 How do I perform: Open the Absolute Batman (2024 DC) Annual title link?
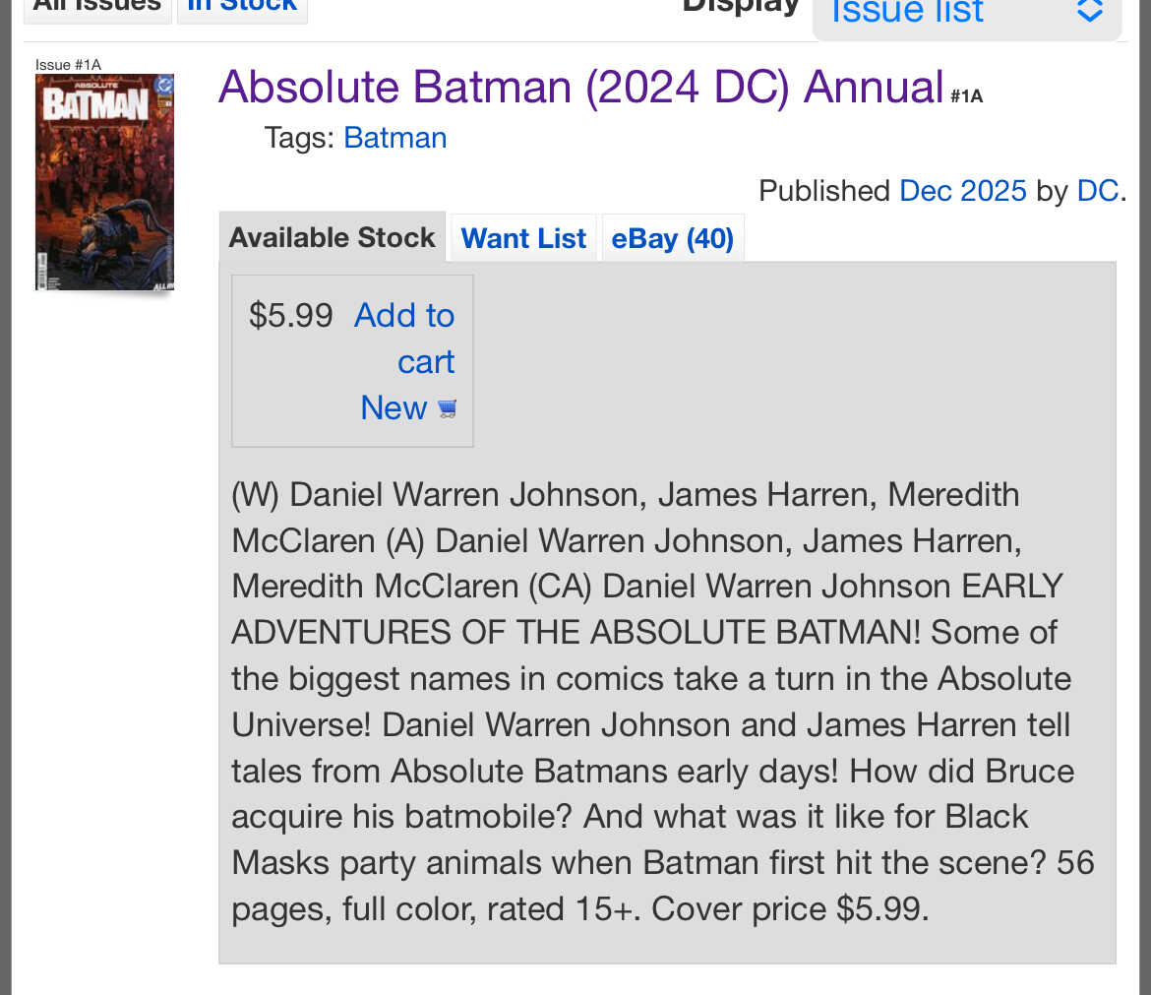coord(580,87)
